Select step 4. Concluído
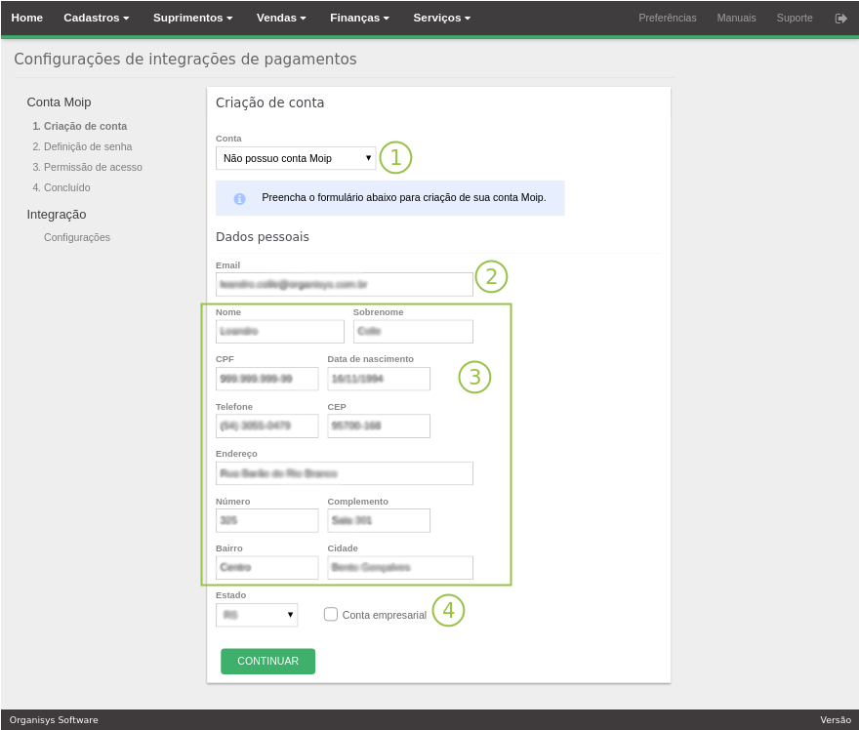The height and width of the screenshot is (730, 859). tap(61, 187)
